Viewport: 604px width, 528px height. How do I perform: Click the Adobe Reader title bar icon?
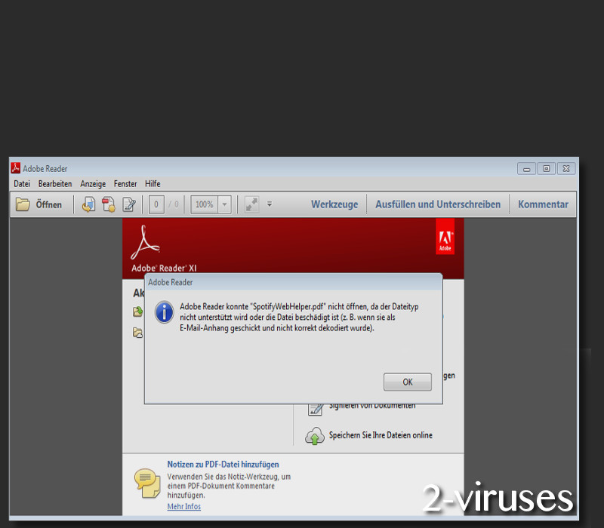[x=15, y=168]
